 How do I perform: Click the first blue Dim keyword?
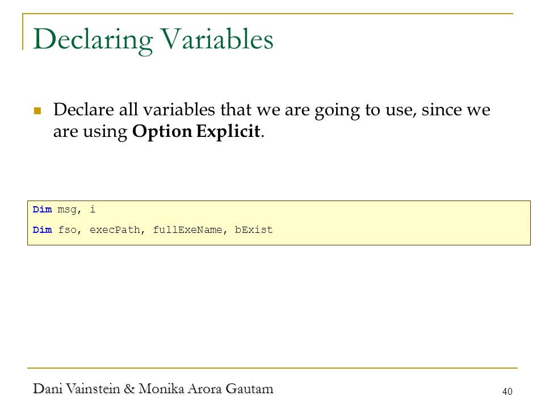click(x=42, y=210)
